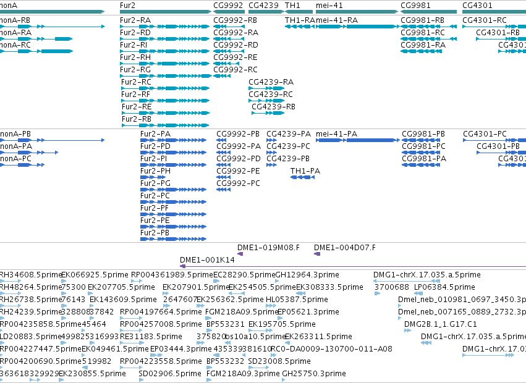Select the mei-41-PA protein label
This screenshot has width=526, height=383.
tap(336, 134)
